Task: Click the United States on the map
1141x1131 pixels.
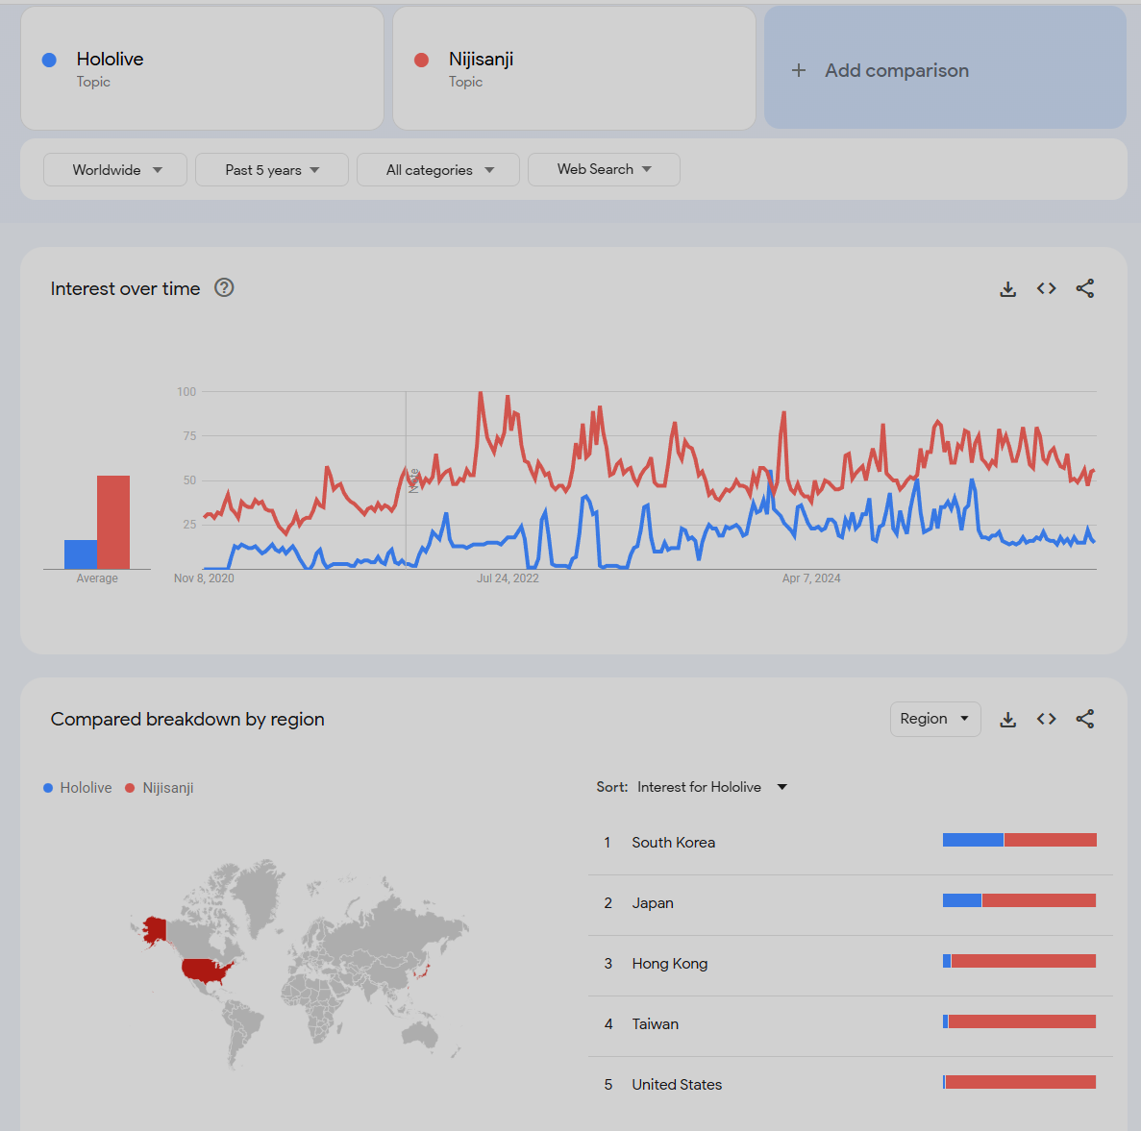Action: pos(205,970)
